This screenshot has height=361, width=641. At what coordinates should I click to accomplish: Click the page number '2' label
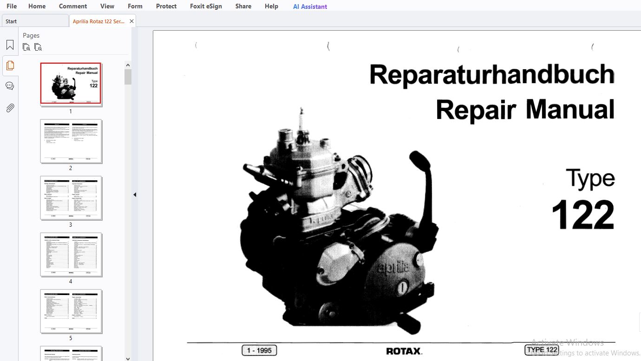pos(71,168)
